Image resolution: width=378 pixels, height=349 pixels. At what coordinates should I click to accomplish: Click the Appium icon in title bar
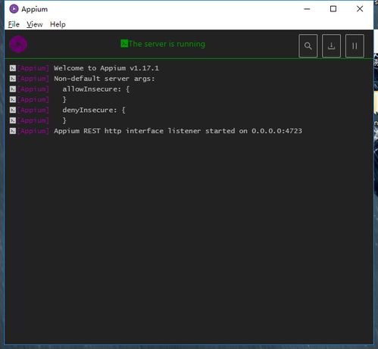[14, 9]
